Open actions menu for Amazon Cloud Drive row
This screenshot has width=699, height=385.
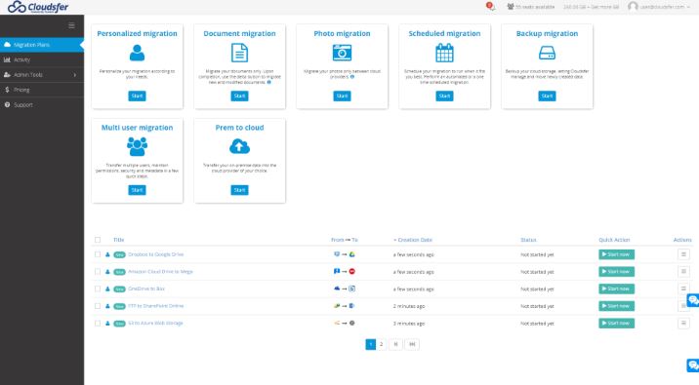(x=683, y=272)
